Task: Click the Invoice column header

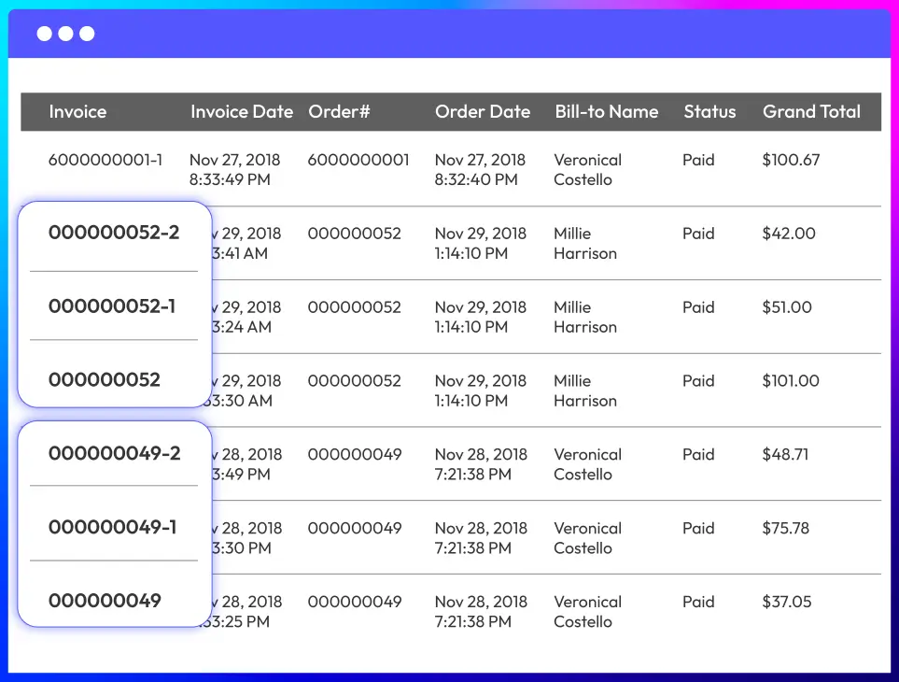Action: click(x=77, y=112)
